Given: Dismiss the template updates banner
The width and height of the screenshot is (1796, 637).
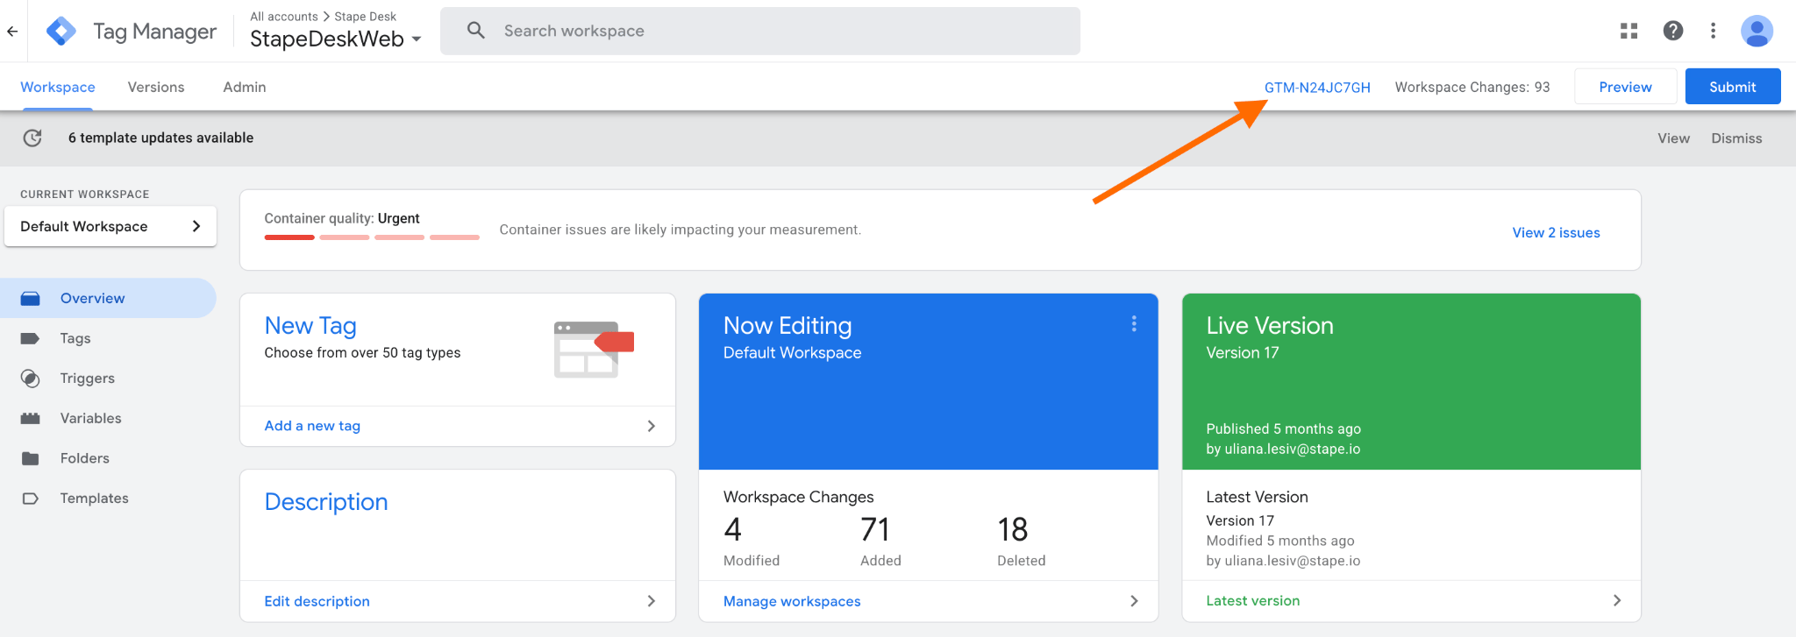Looking at the screenshot, I should click(x=1736, y=138).
